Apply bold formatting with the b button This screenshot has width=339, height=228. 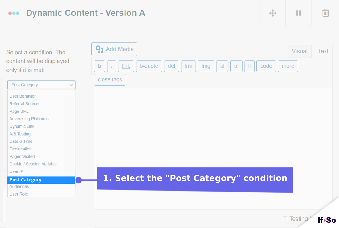click(x=100, y=66)
